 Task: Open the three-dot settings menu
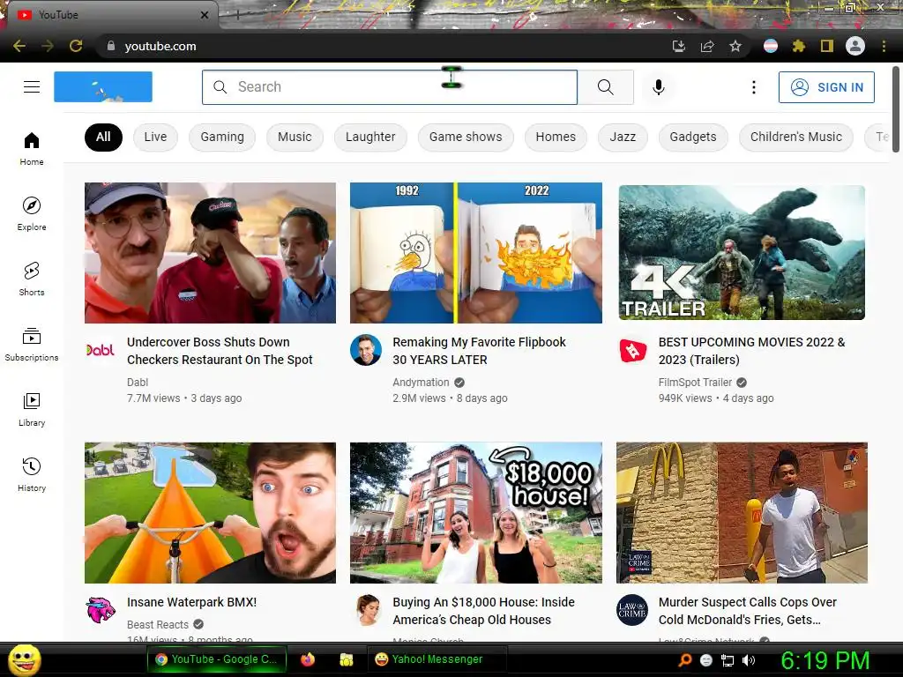753,87
